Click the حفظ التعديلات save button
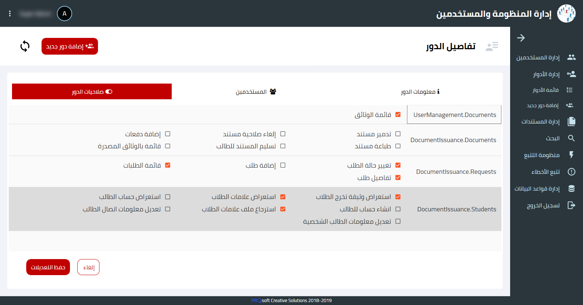Screen dimensions: 583x305 pyautogui.click(x=48, y=267)
